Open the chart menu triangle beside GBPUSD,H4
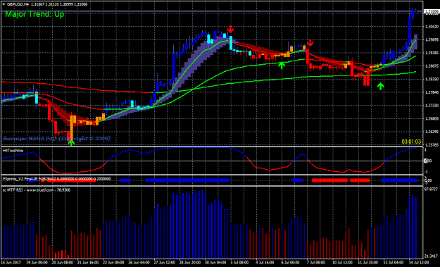 [x=4, y=4]
